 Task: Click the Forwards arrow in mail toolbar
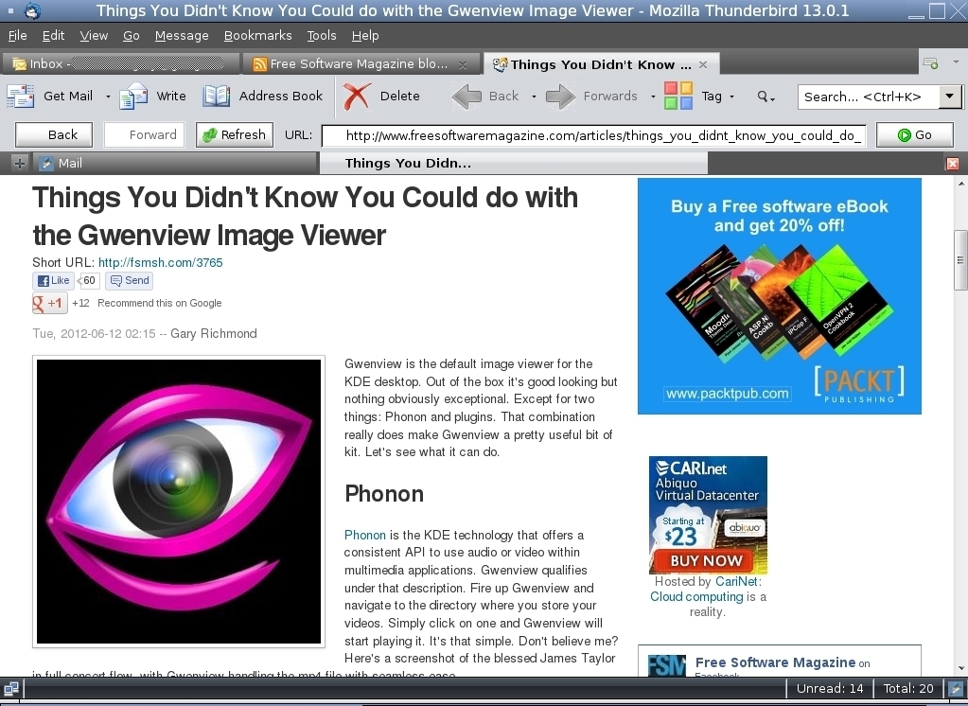[560, 97]
